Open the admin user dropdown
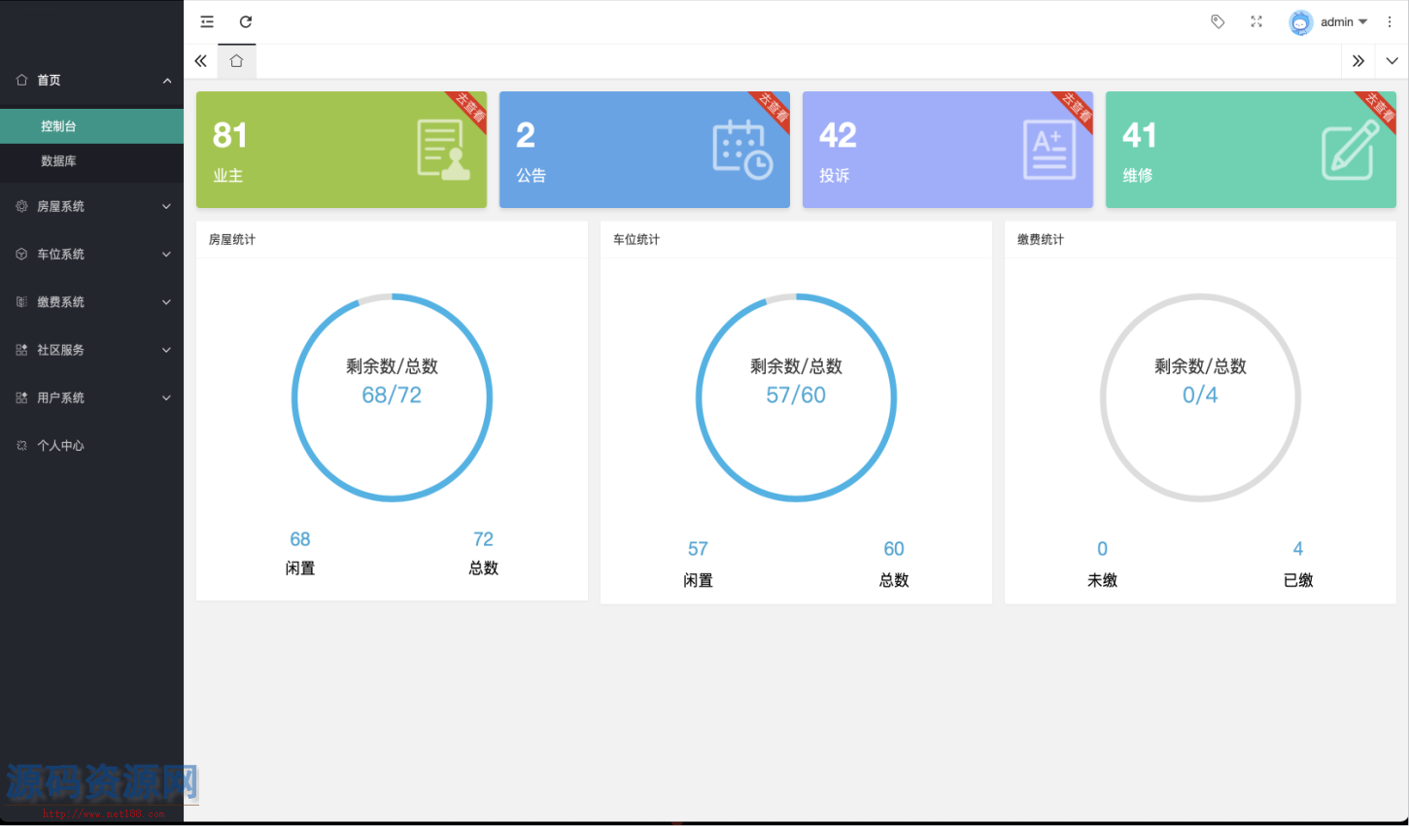 (x=1344, y=22)
